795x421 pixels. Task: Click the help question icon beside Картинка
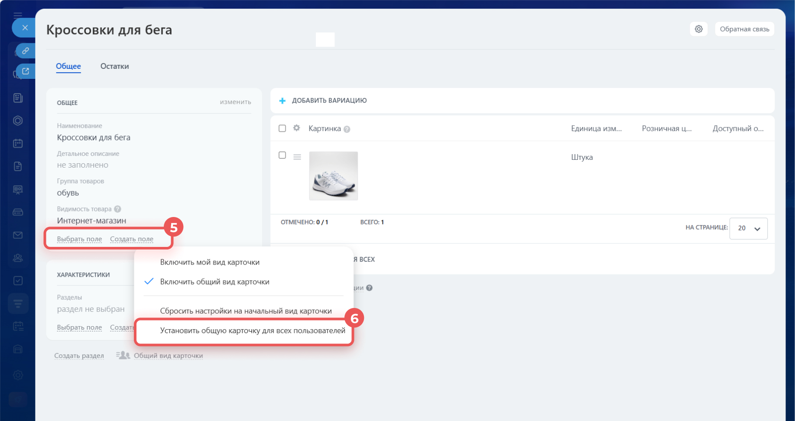pos(347,129)
